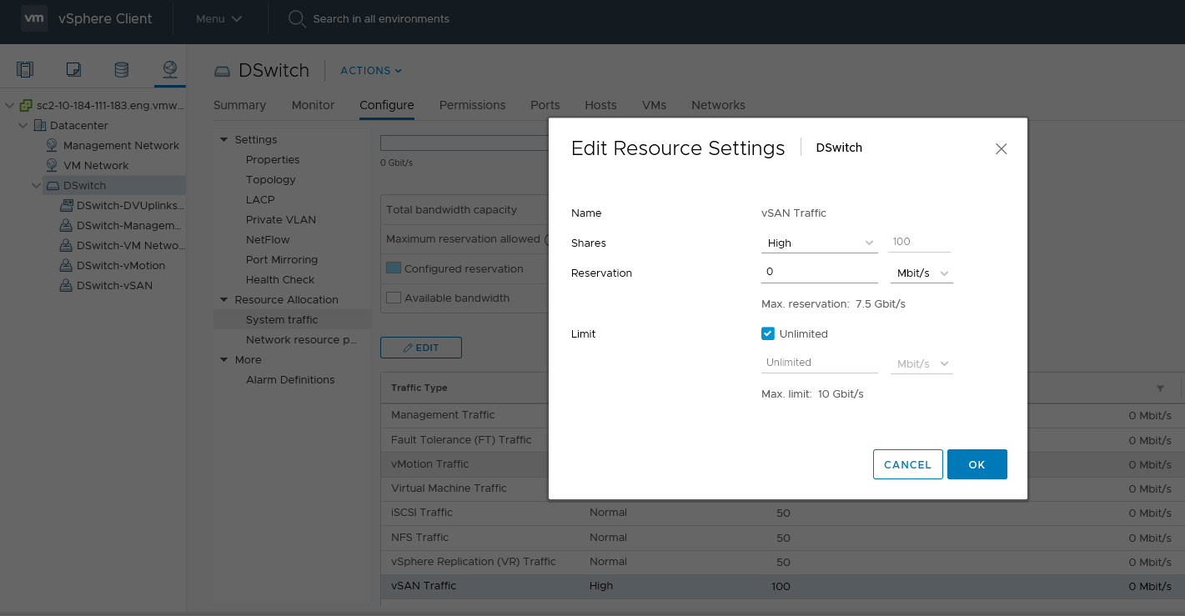Open Properties in Settings list
This screenshot has height=616, width=1185.
coord(273,159)
